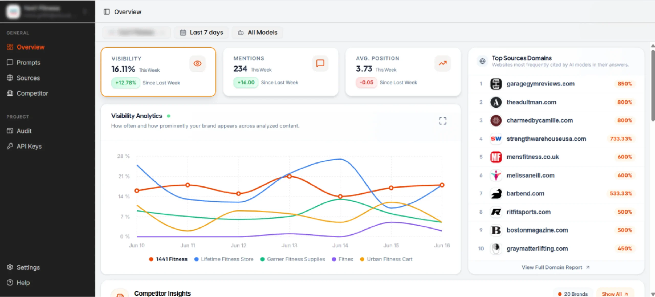Click the Jun 13 orange data point on chart

[x=289, y=176]
